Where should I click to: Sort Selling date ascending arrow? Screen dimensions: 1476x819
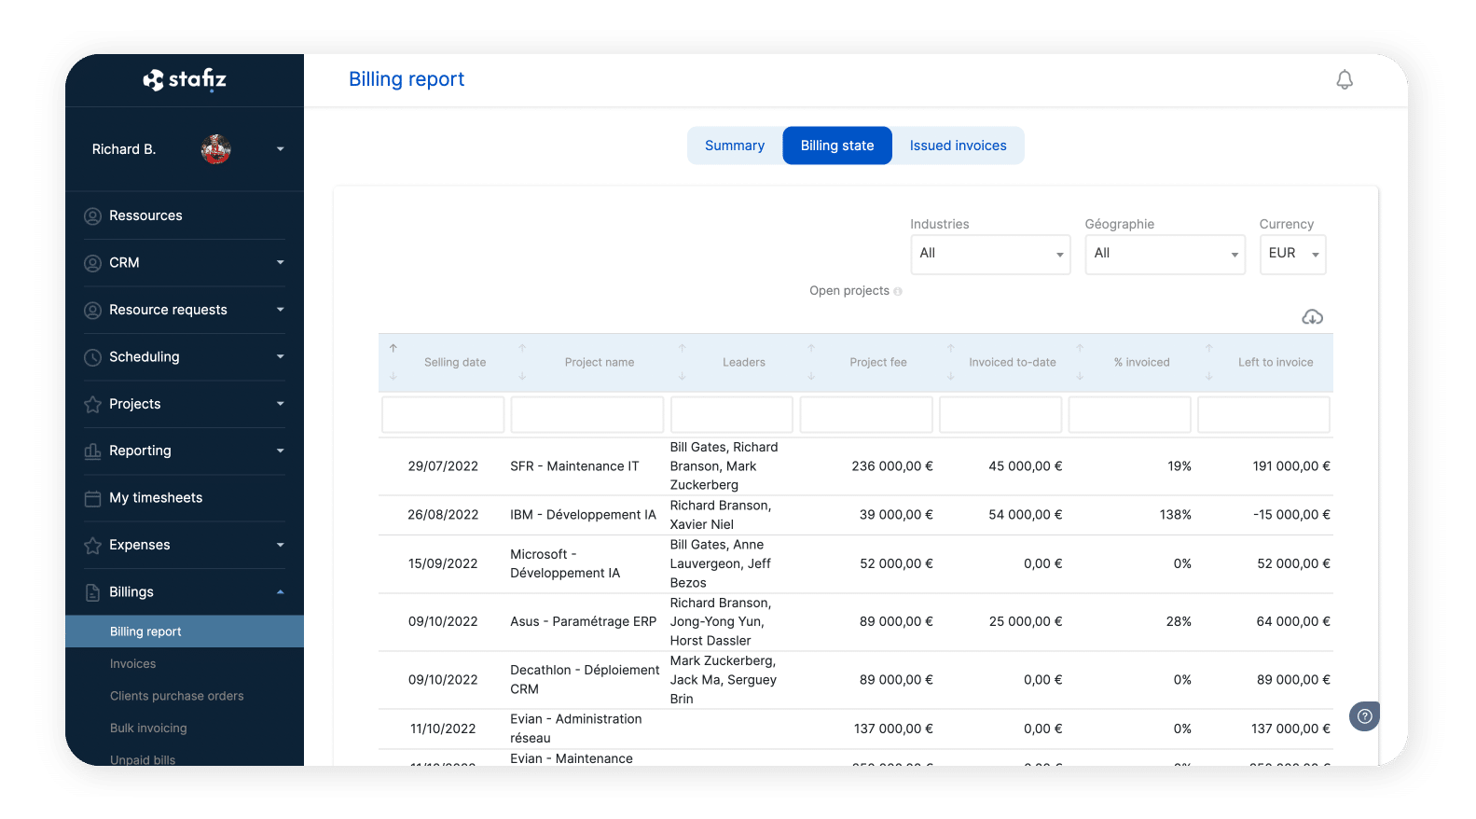click(393, 348)
